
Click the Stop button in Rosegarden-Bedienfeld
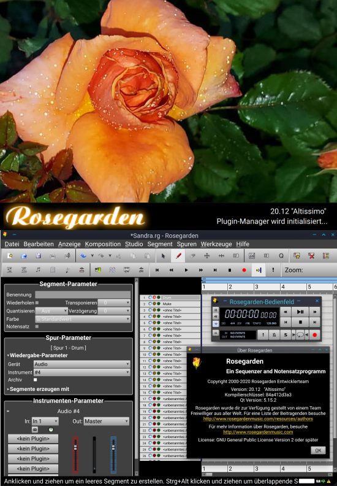(300, 322)
